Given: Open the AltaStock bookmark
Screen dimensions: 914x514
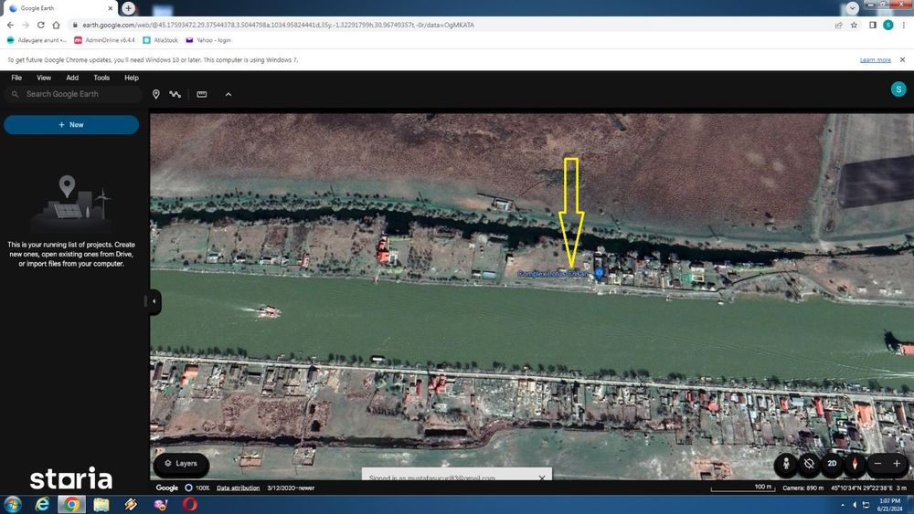Looking at the screenshot, I should pos(160,40).
